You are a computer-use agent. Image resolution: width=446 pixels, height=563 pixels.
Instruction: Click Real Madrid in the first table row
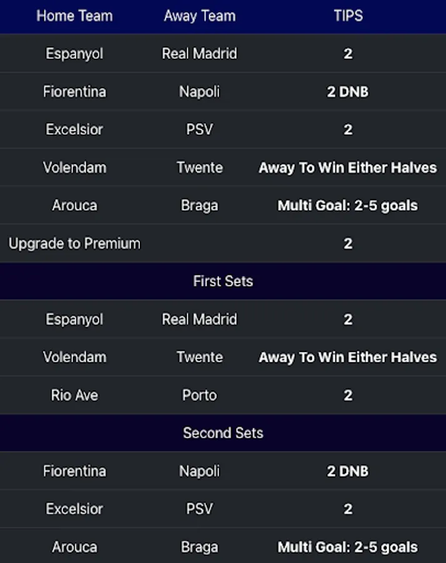199,54
